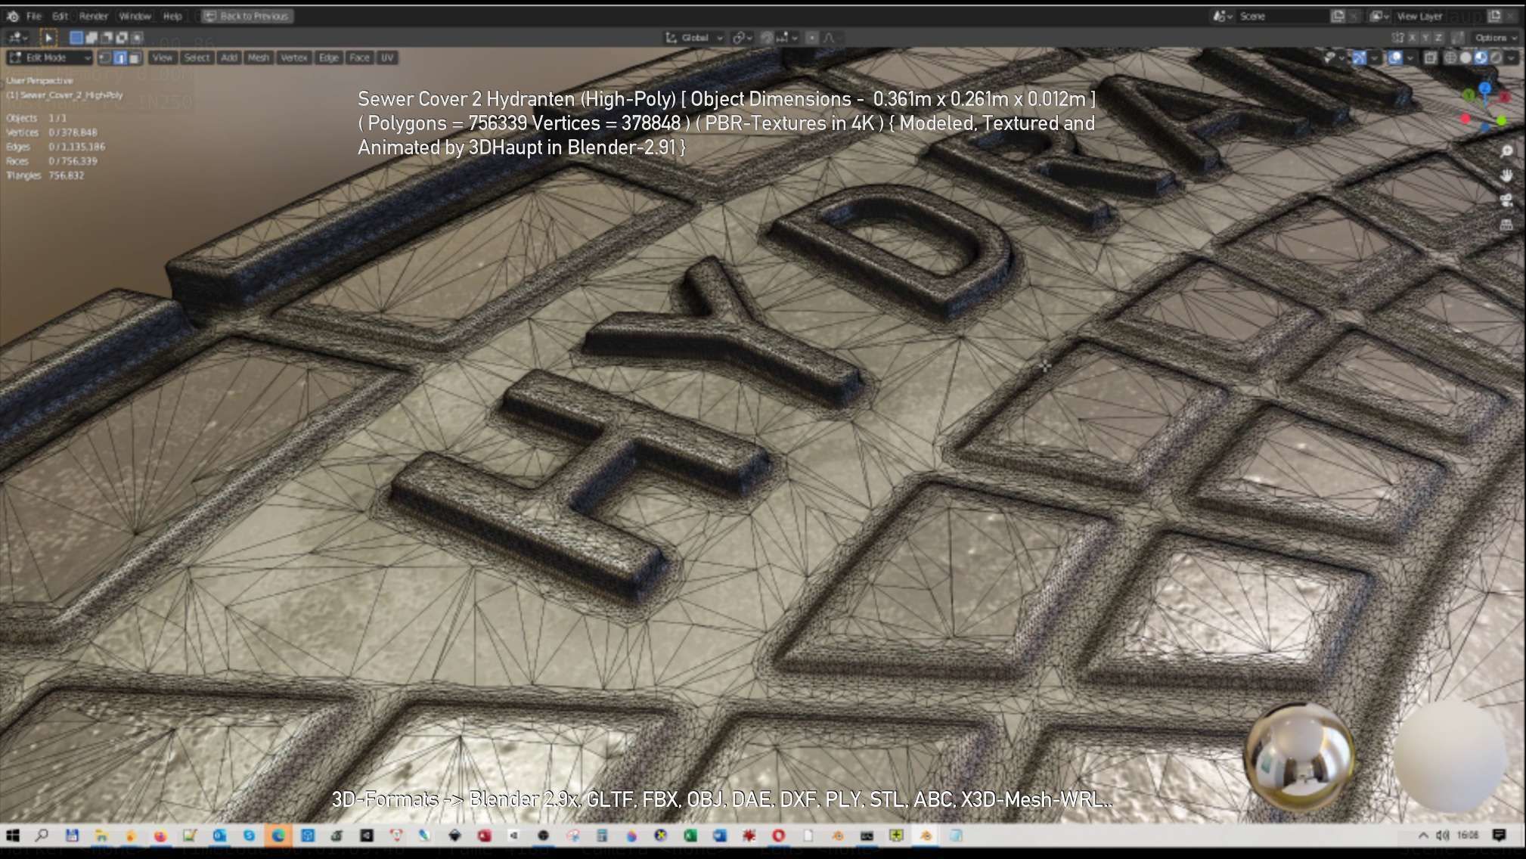This screenshot has height=859, width=1526.
Task: Open the Render menu
Action: [x=94, y=16]
